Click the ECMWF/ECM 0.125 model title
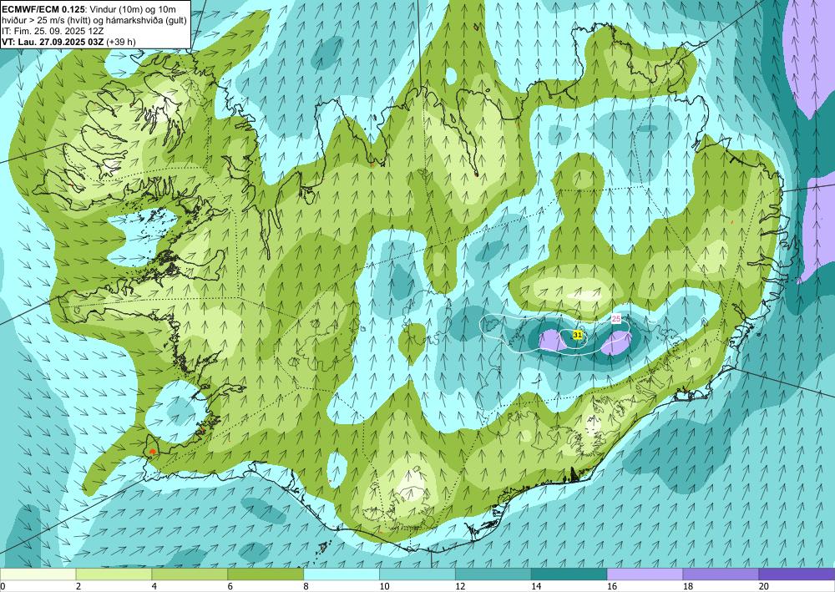The width and height of the screenshot is (835, 592). point(43,9)
